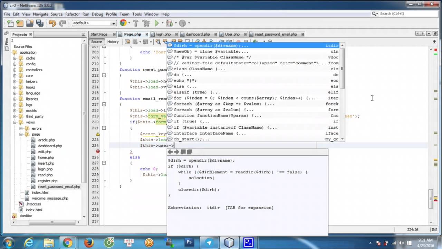Open the browser selection dropdown arrow
Screen dimensions: 442x249
129,23
